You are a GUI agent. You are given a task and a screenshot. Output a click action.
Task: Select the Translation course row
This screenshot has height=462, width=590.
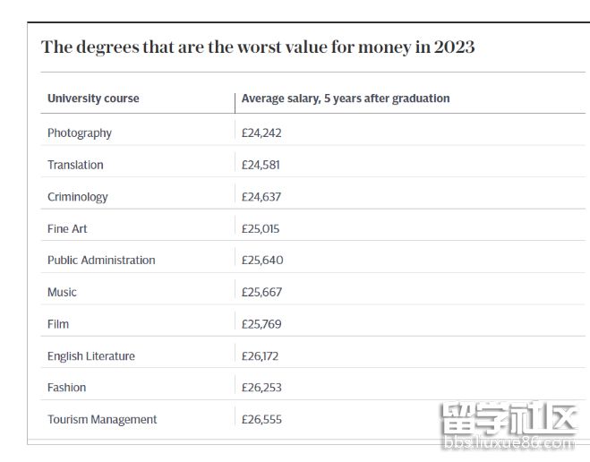coord(75,165)
